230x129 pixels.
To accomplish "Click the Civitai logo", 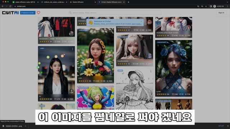I will 10,13.
